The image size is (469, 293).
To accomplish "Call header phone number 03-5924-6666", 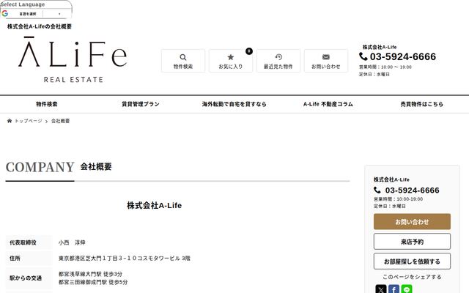I will tap(403, 56).
